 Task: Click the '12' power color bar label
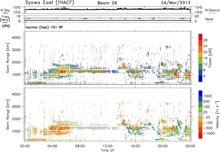pyautogui.click(x=205, y=64)
